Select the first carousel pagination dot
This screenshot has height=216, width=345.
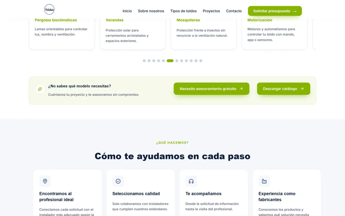pyautogui.click(x=144, y=61)
